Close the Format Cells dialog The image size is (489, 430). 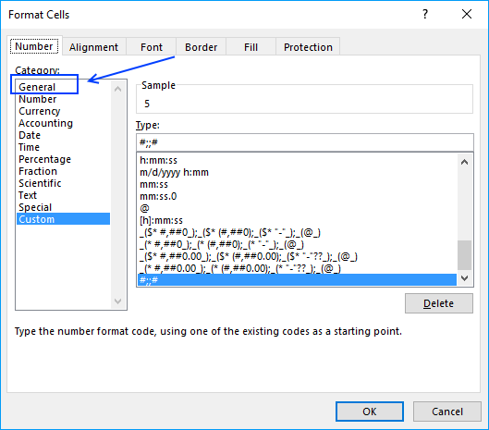[467, 14]
